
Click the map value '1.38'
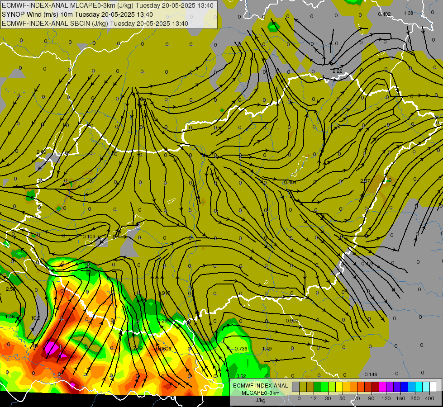tap(408, 13)
